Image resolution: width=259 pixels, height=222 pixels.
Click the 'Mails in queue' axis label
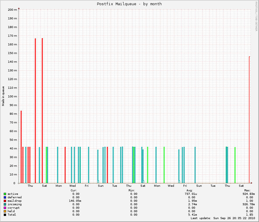point(3,96)
